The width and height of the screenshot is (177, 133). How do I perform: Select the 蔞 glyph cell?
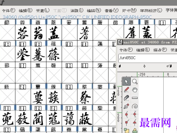[x=38, y=97]
